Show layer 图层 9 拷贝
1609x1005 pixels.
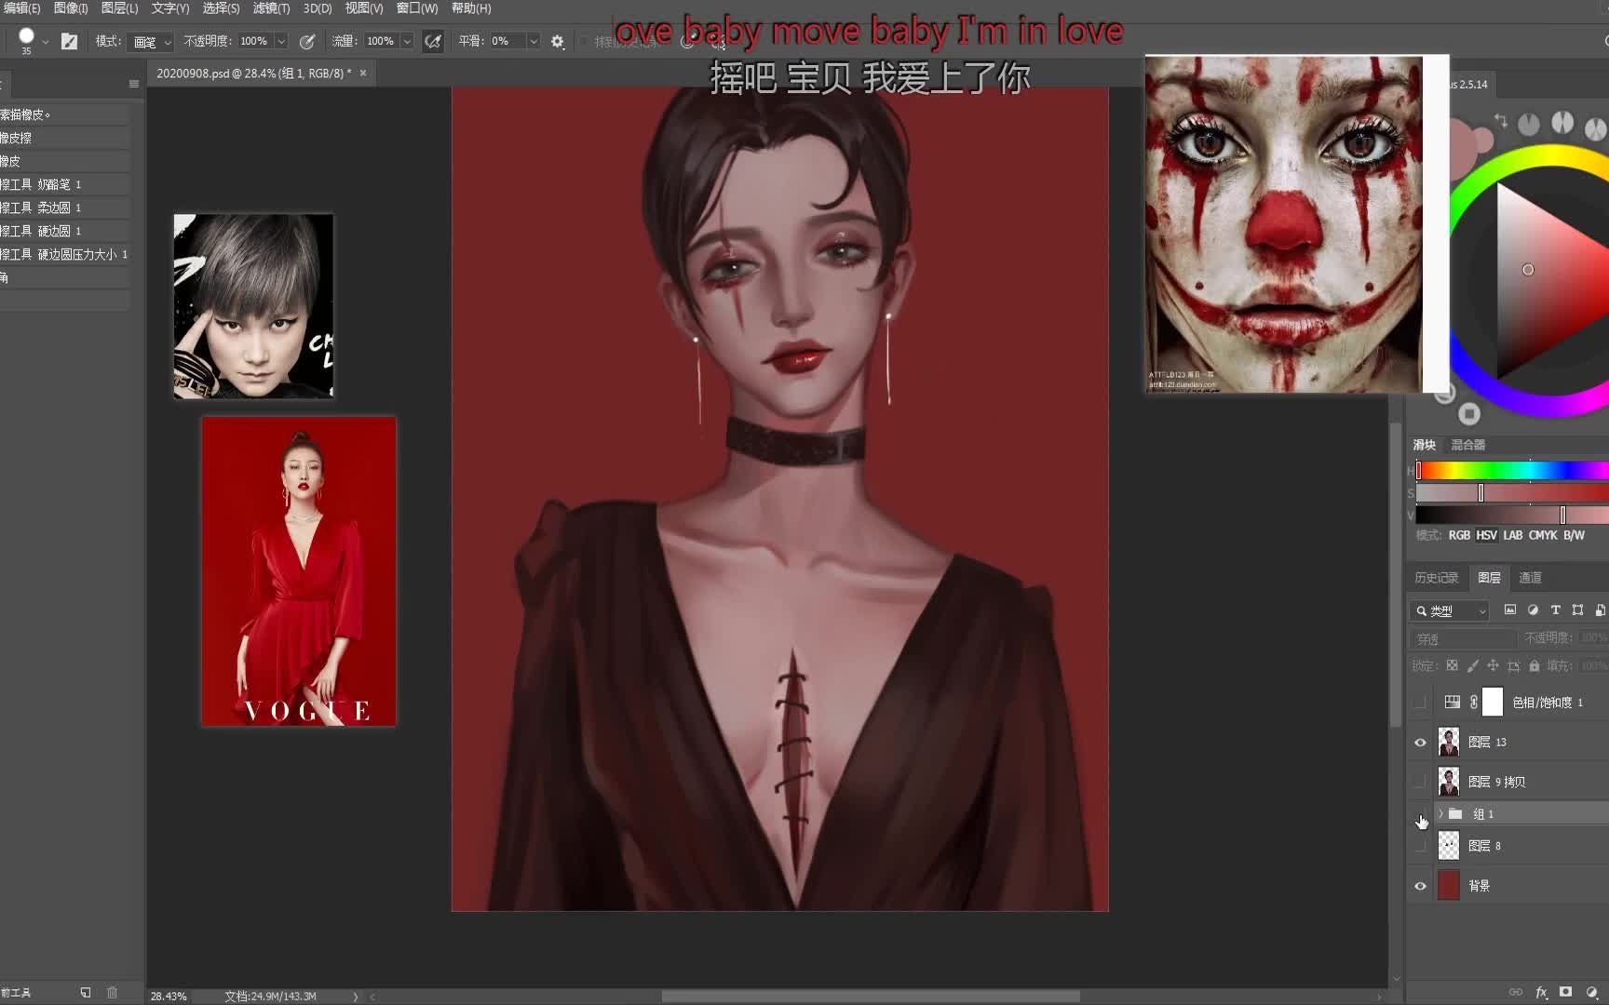click(1420, 782)
